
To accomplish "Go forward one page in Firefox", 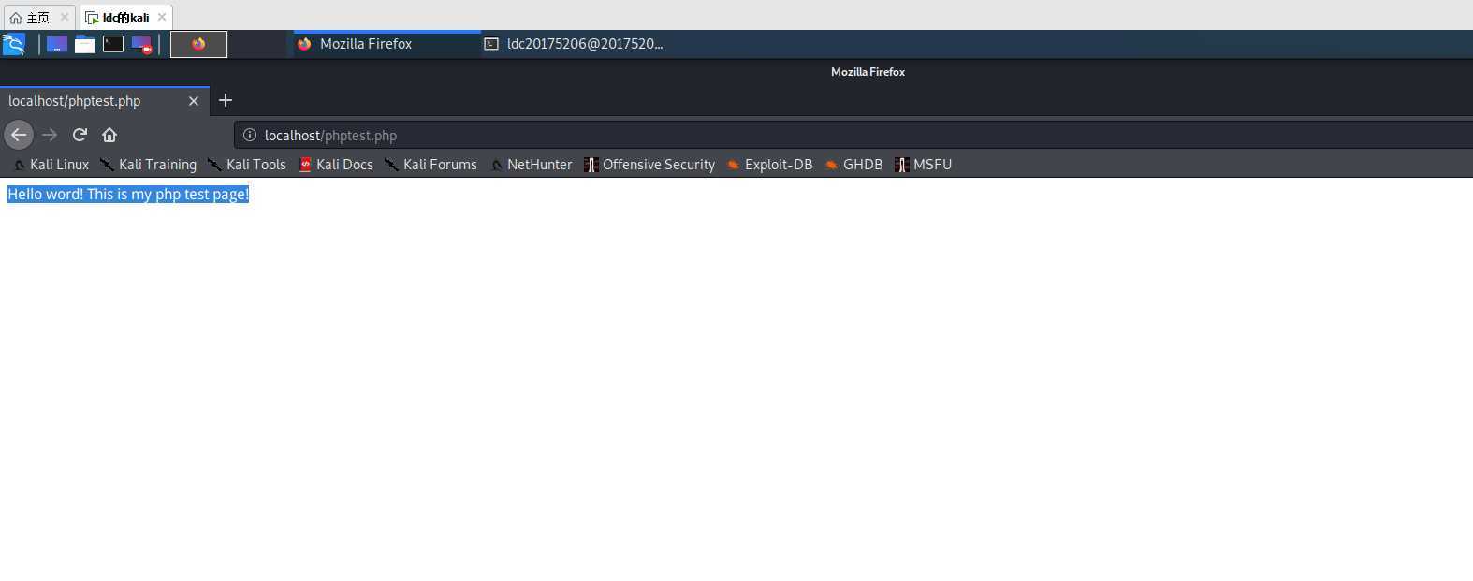I will click(x=50, y=135).
